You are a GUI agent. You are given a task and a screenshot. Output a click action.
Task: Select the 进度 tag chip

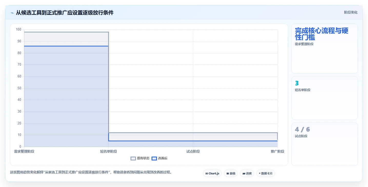247,173
